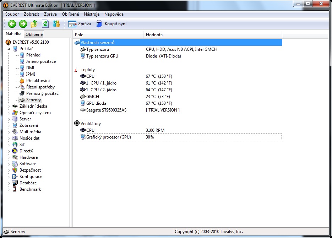Expand the Server node

point(9,119)
